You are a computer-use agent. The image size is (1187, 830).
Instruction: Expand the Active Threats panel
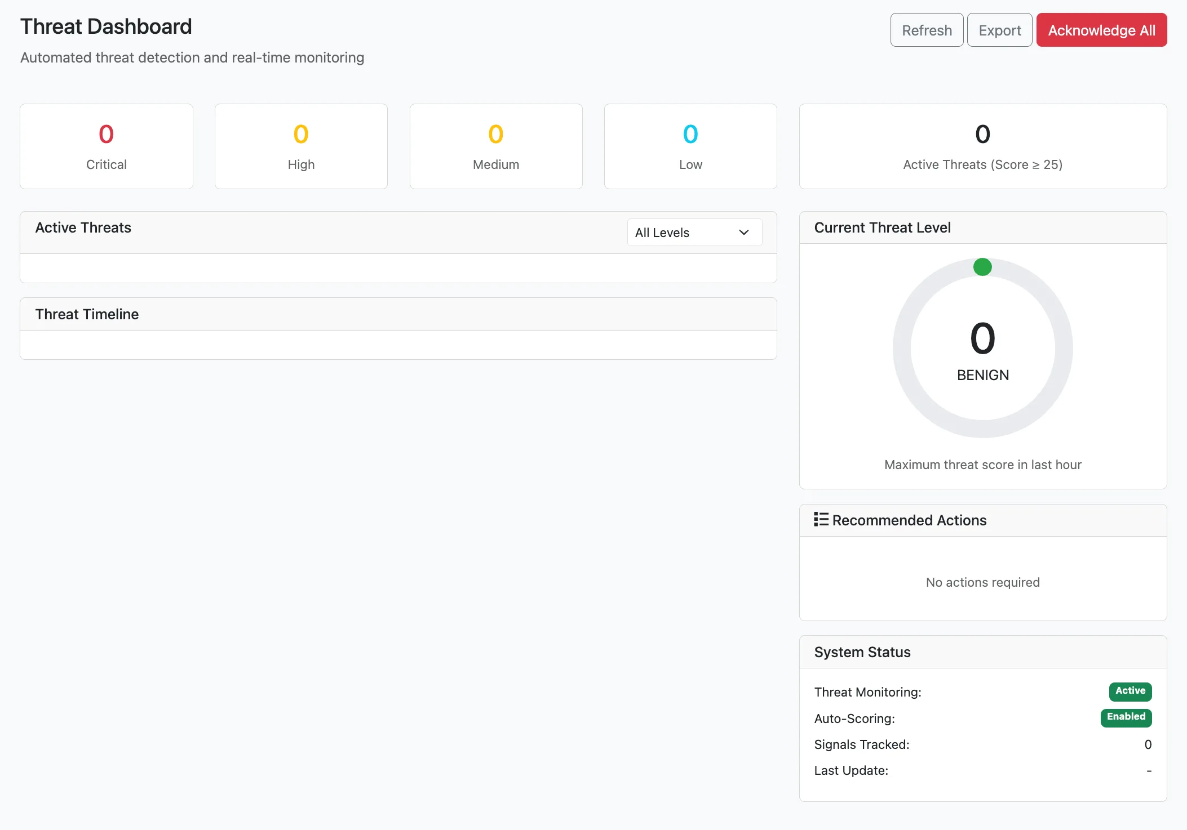[83, 227]
